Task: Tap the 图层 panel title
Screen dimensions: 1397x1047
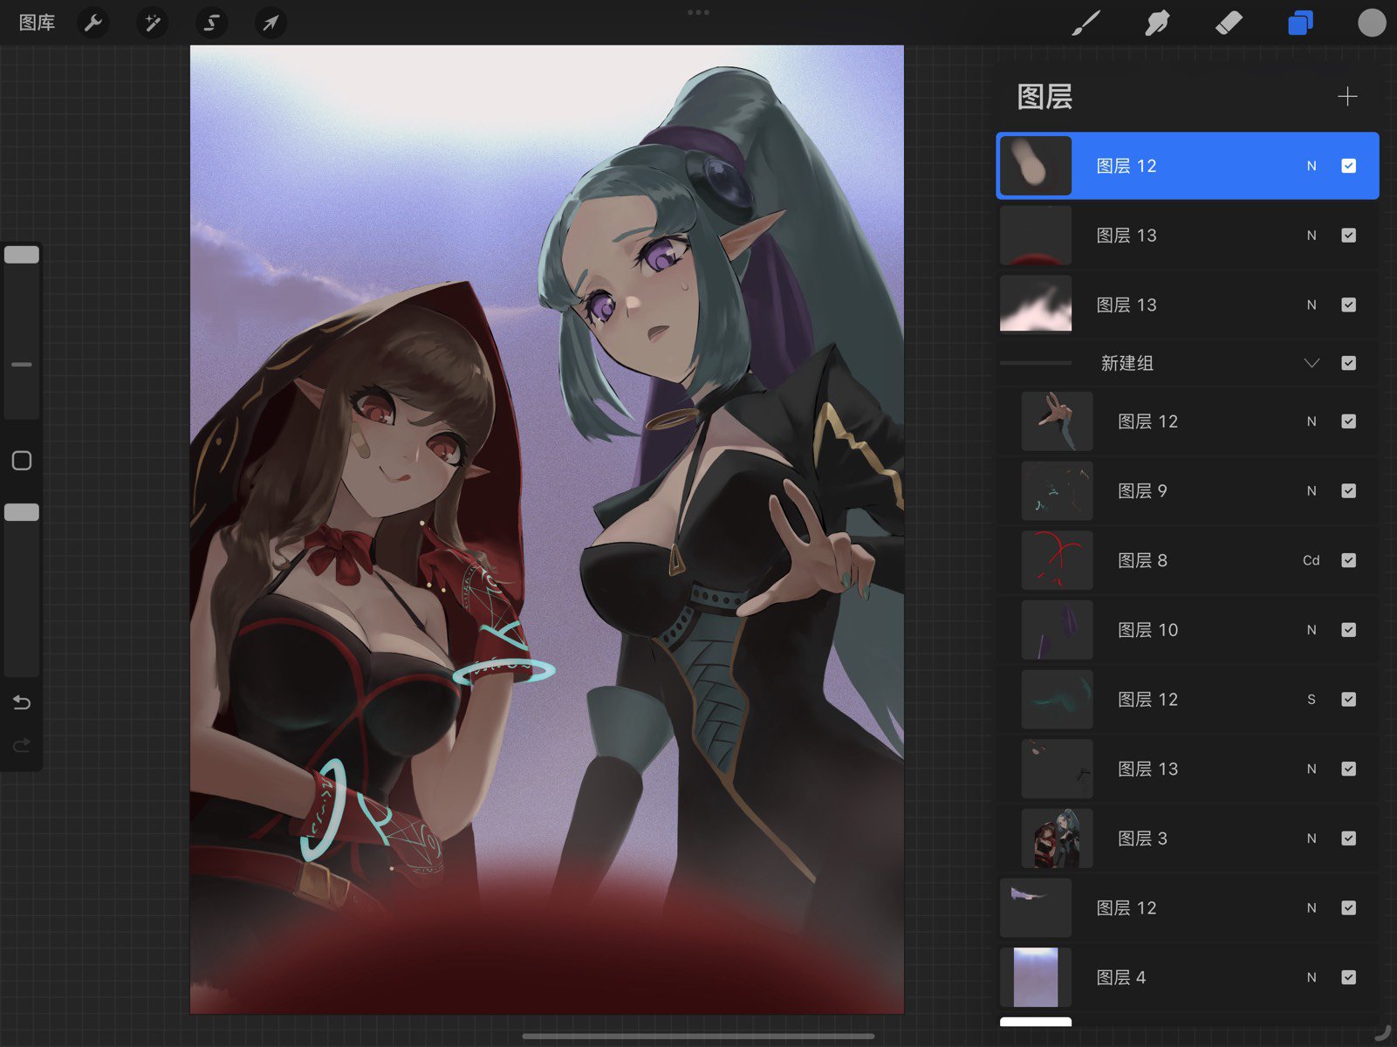Action: (1044, 96)
